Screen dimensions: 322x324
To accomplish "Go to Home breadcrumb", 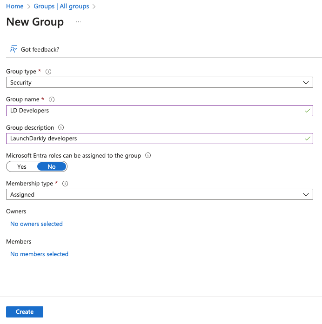I will click(x=14, y=7).
